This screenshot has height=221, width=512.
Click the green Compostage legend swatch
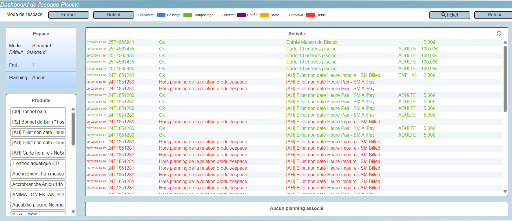coord(188,15)
